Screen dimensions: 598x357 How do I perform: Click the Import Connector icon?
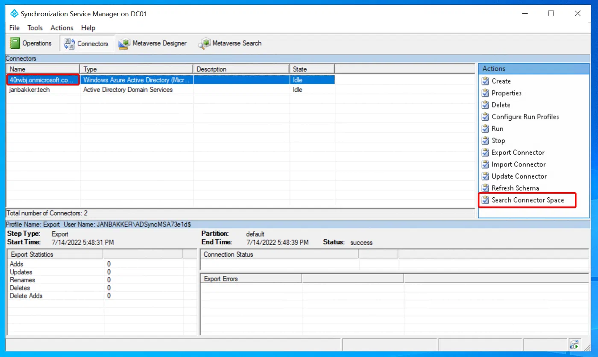[485, 165]
